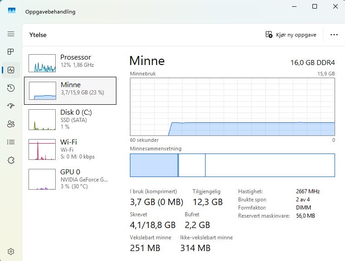The image size is (345, 261).
Task: Click the Minnebruk usage graph
Action: click(232, 107)
